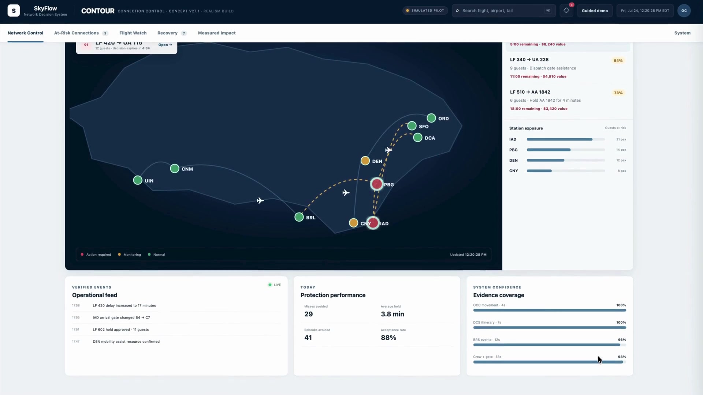Image resolution: width=703 pixels, height=395 pixels.
Task: Click airplane icon between BRL and PBG
Action: pyautogui.click(x=346, y=193)
